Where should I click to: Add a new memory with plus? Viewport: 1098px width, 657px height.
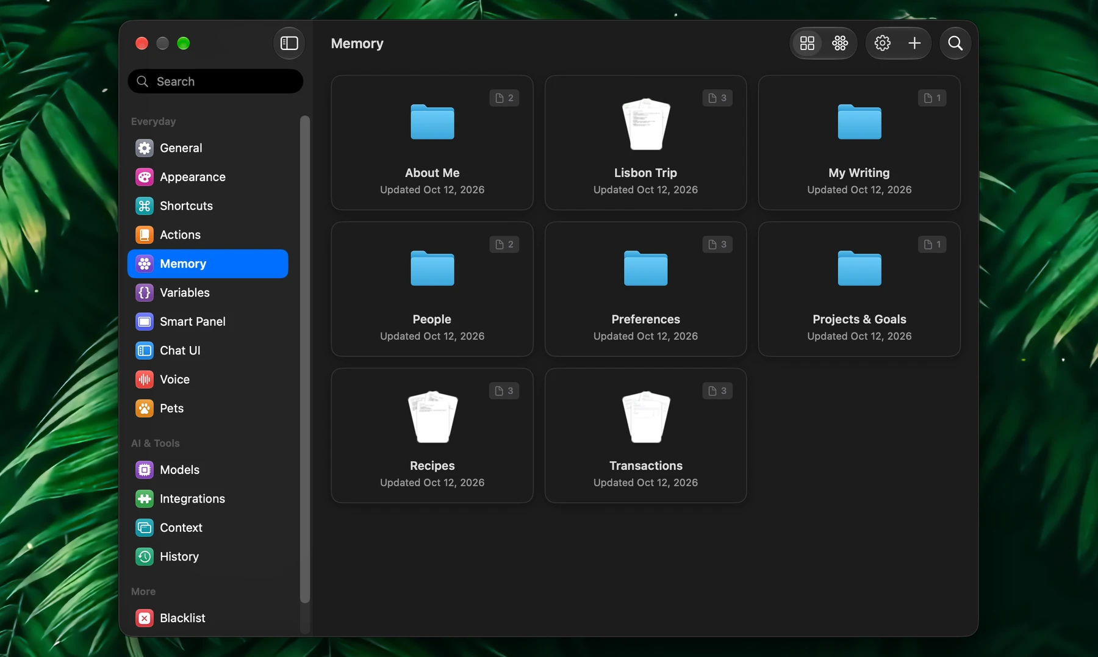914,43
